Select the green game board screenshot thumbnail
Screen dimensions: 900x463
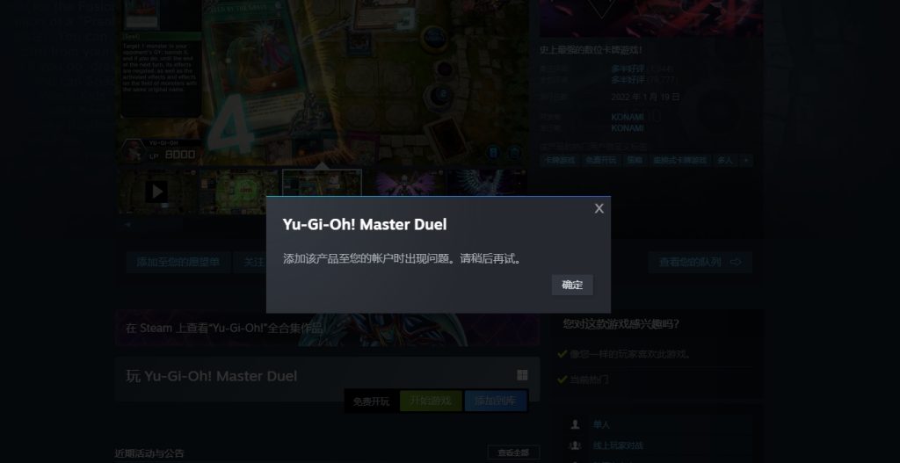click(239, 192)
